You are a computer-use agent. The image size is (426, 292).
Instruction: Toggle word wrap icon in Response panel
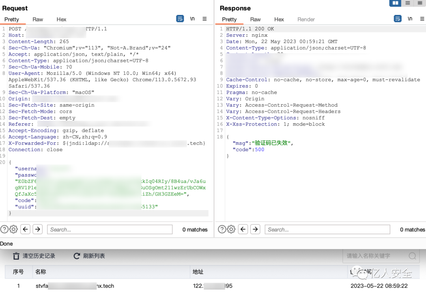[x=398, y=19]
